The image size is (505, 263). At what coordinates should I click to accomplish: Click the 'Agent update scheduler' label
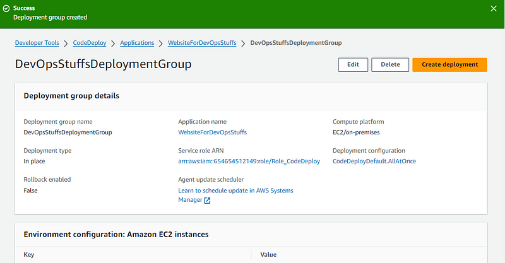click(211, 180)
